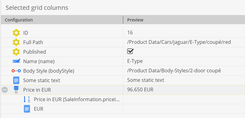The image size is (245, 118).
Task: Click the Some static text preview value
Action: point(146,80)
